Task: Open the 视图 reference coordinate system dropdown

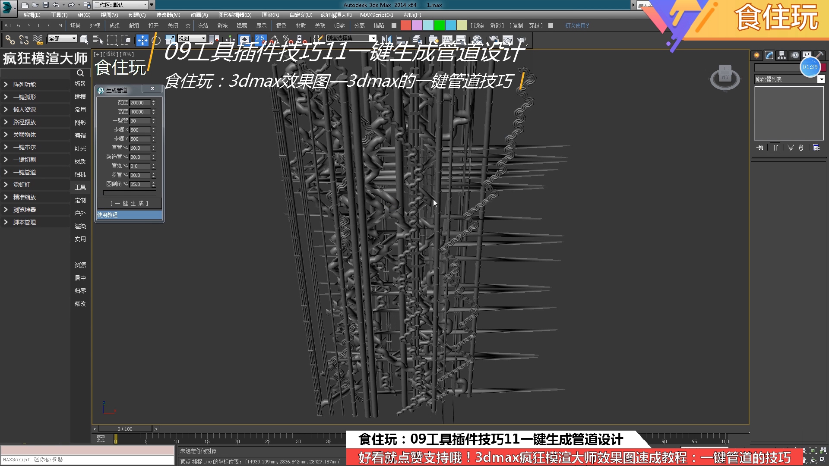Action: 191,38
